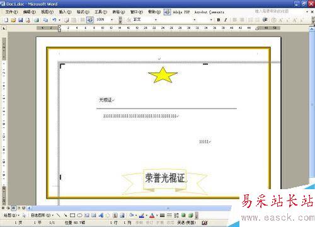Insert a text box from Drawing toolbar
The image size is (315, 227).
pos(87,215)
